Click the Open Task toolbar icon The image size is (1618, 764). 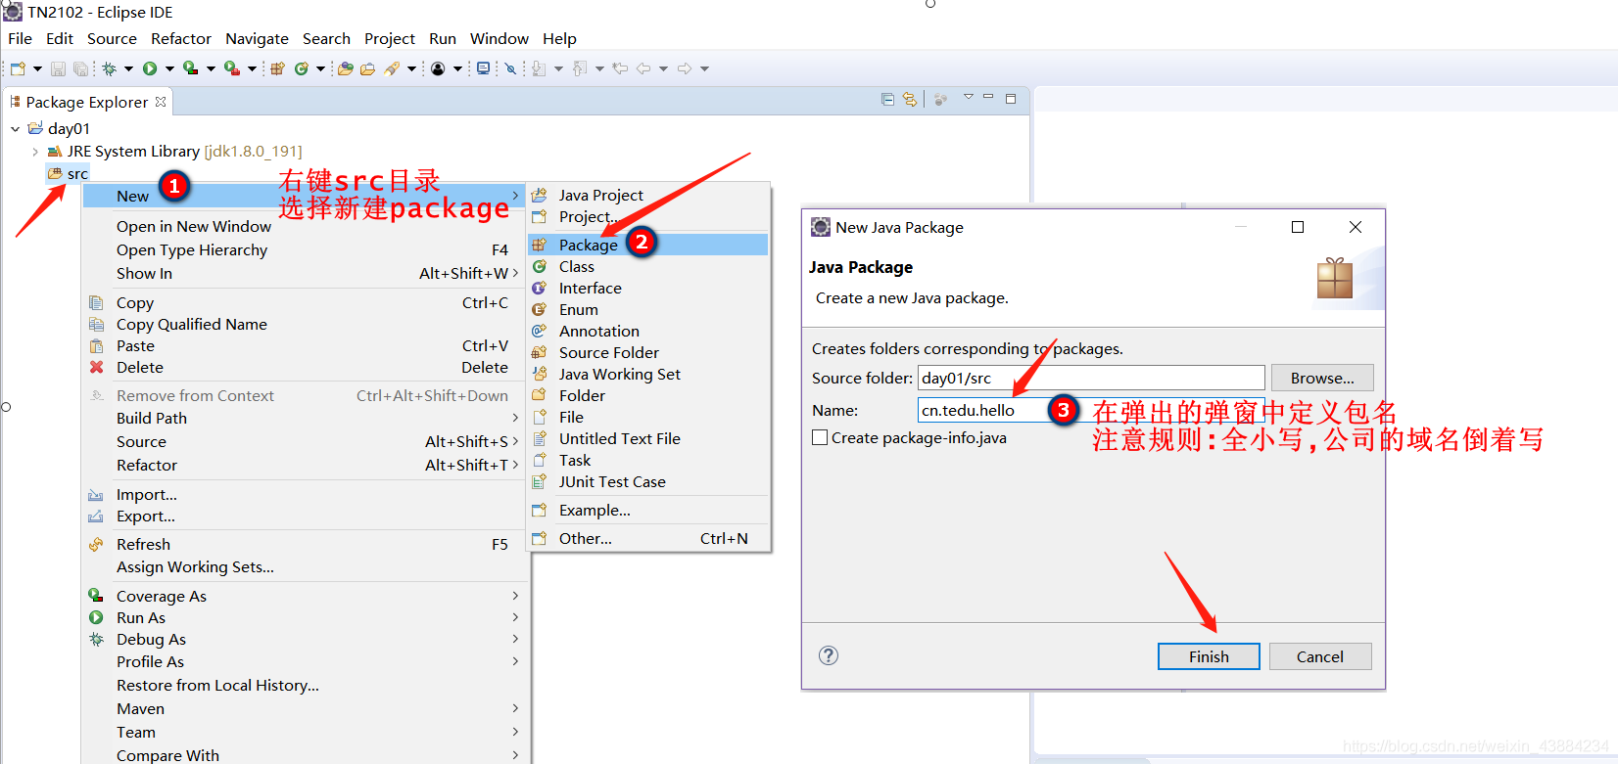(x=367, y=68)
